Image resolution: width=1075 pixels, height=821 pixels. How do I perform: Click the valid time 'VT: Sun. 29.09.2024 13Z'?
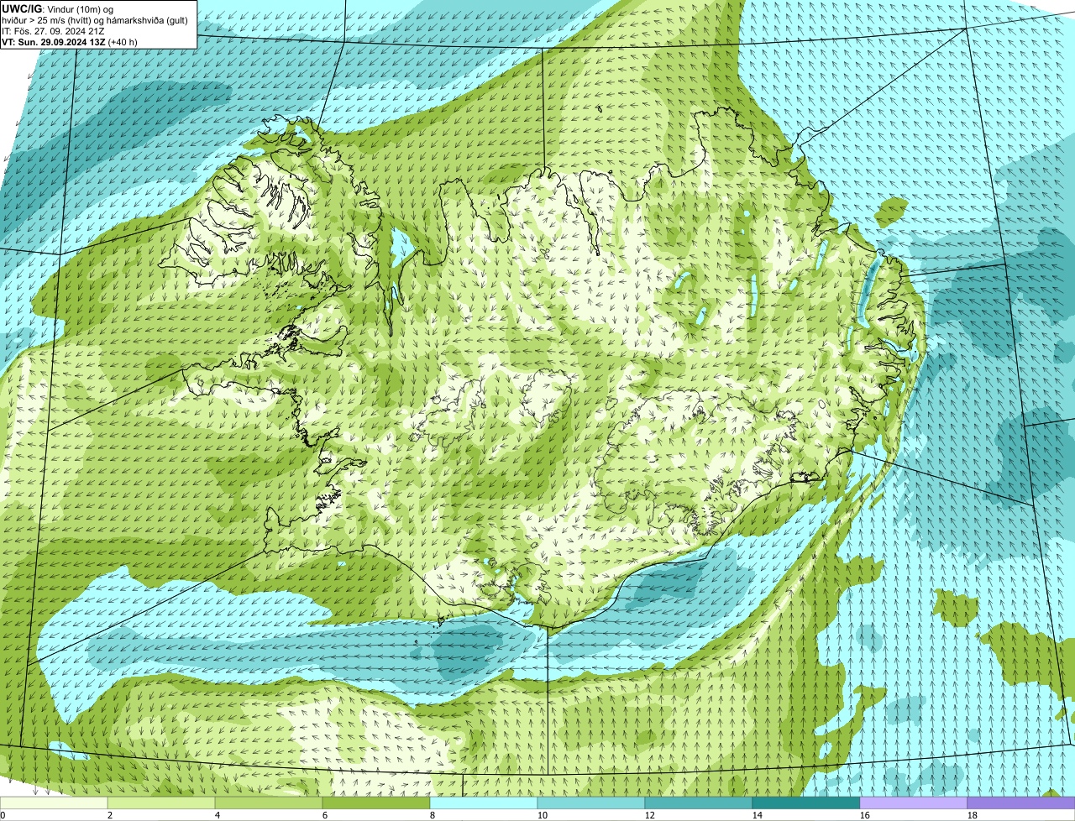[53, 42]
